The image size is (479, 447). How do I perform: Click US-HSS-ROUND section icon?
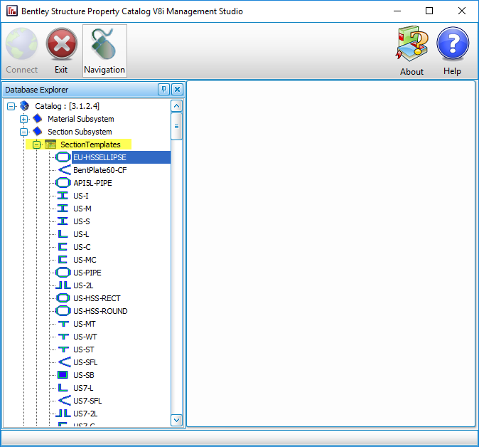(x=63, y=311)
